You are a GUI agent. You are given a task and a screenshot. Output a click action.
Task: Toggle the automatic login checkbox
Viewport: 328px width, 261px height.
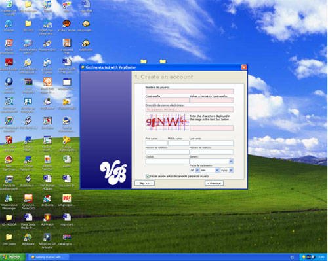[148, 176]
